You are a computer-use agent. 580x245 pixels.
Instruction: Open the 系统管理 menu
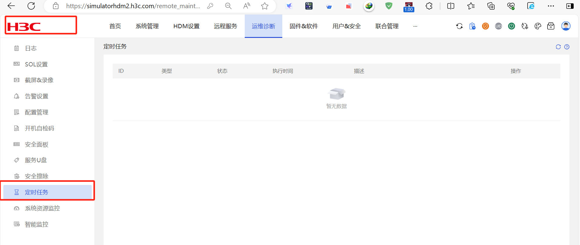coord(147,26)
